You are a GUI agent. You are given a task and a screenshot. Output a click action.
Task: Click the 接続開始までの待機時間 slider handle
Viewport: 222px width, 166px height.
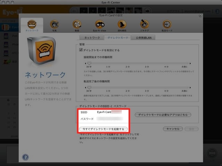pos(89,63)
